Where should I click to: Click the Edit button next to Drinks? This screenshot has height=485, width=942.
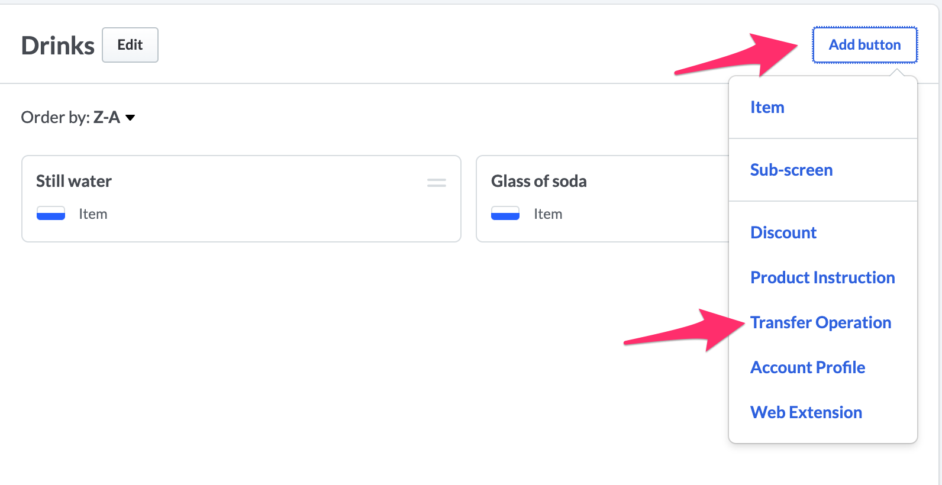coord(130,45)
